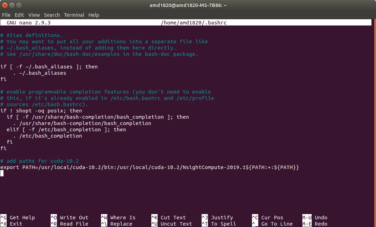Open the File menu
Screen dimensions: 376x227
point(6,15)
